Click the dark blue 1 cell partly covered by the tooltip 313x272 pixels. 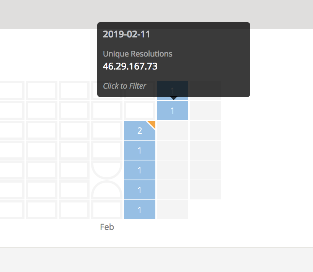173,91
